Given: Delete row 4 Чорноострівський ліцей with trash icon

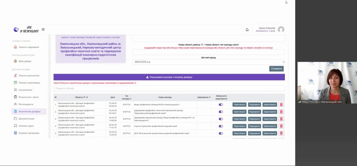Looking at the screenshot, I should tap(281, 126).
